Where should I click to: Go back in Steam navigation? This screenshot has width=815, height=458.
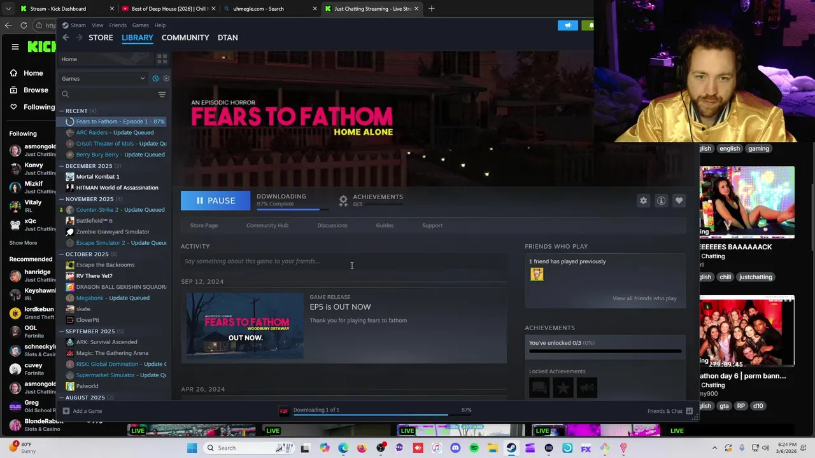[66, 38]
